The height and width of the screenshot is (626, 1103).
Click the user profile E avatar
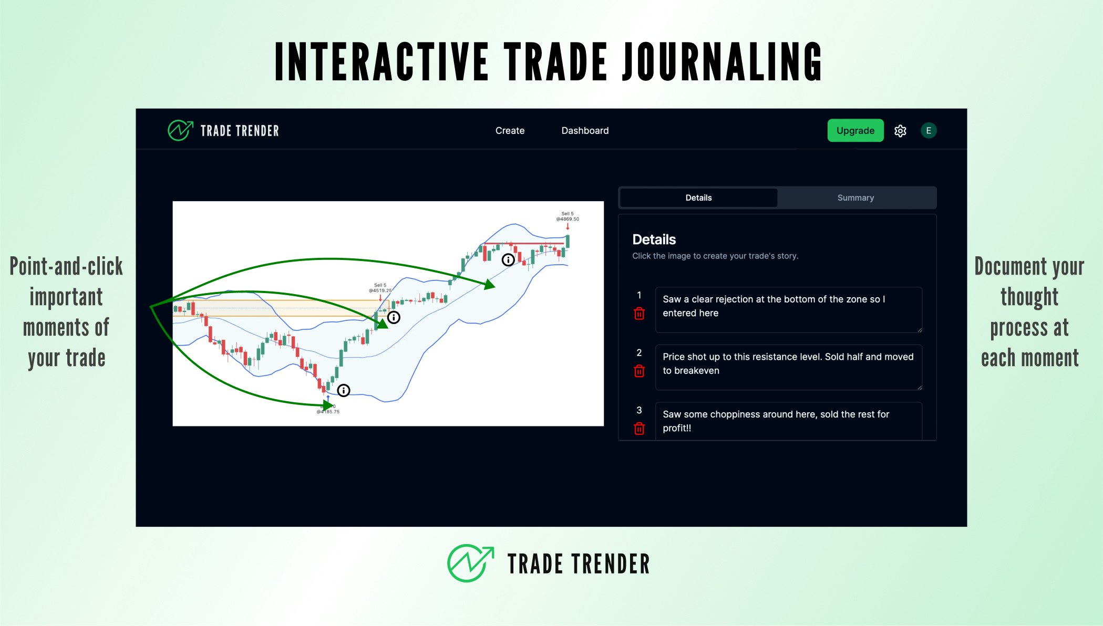click(x=929, y=130)
